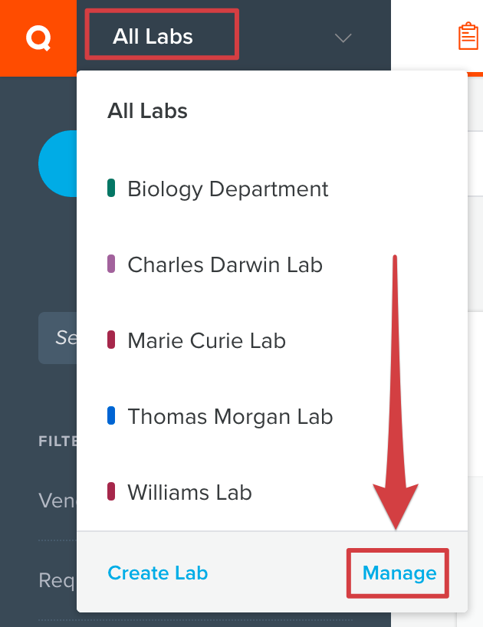
Task: Click the red Marie Curie Lab color marker
Action: pos(111,340)
